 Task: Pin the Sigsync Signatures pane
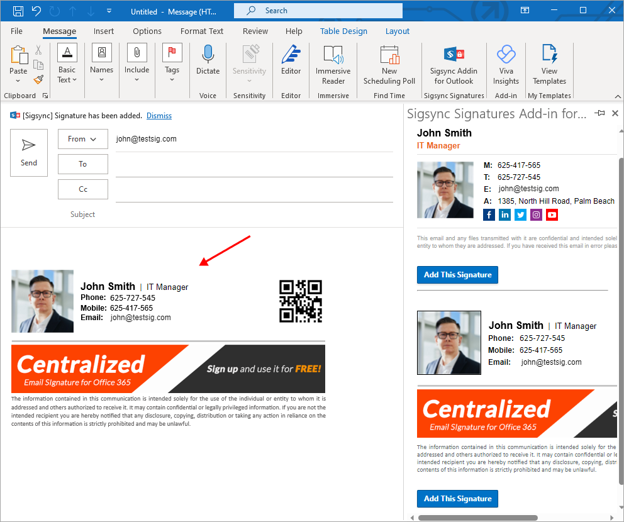point(600,113)
